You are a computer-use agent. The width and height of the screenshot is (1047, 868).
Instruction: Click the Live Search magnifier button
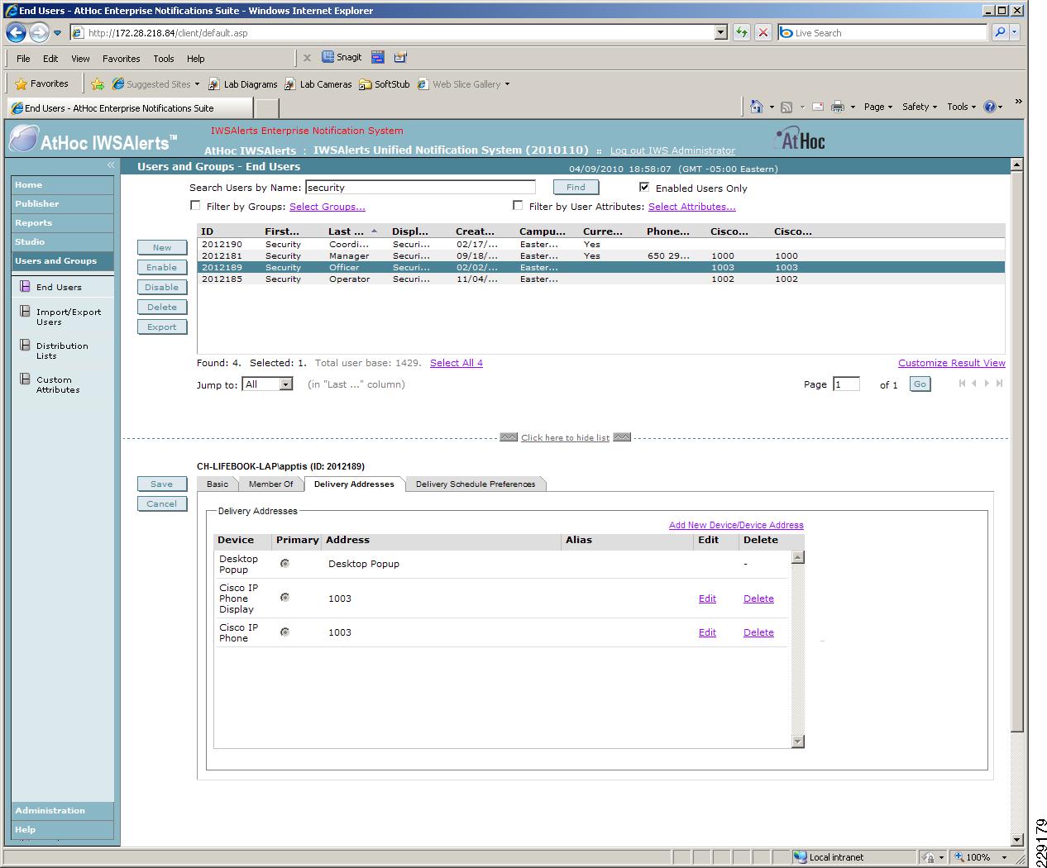pyautogui.click(x=1000, y=33)
